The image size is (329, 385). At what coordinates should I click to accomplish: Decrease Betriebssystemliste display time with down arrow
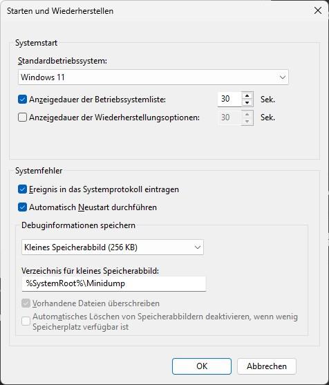[247, 102]
